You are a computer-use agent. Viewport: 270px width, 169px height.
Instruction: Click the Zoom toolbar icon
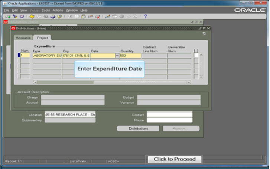114,16
